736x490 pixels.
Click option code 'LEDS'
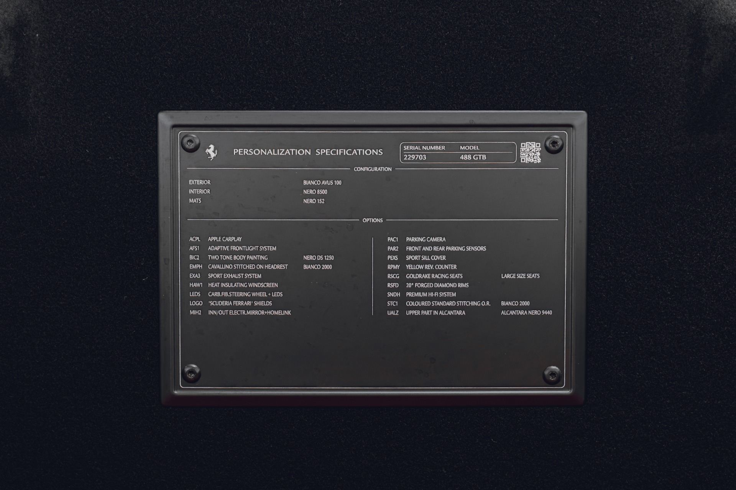click(195, 294)
